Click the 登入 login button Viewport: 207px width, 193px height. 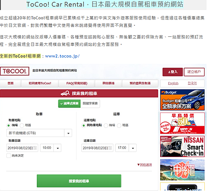click(172, 72)
